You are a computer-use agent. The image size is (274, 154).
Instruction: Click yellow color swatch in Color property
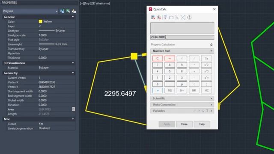(40, 21)
